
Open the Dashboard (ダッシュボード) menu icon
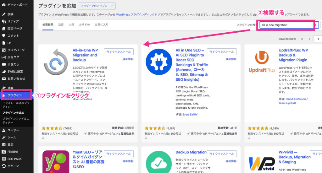tap(4, 5)
